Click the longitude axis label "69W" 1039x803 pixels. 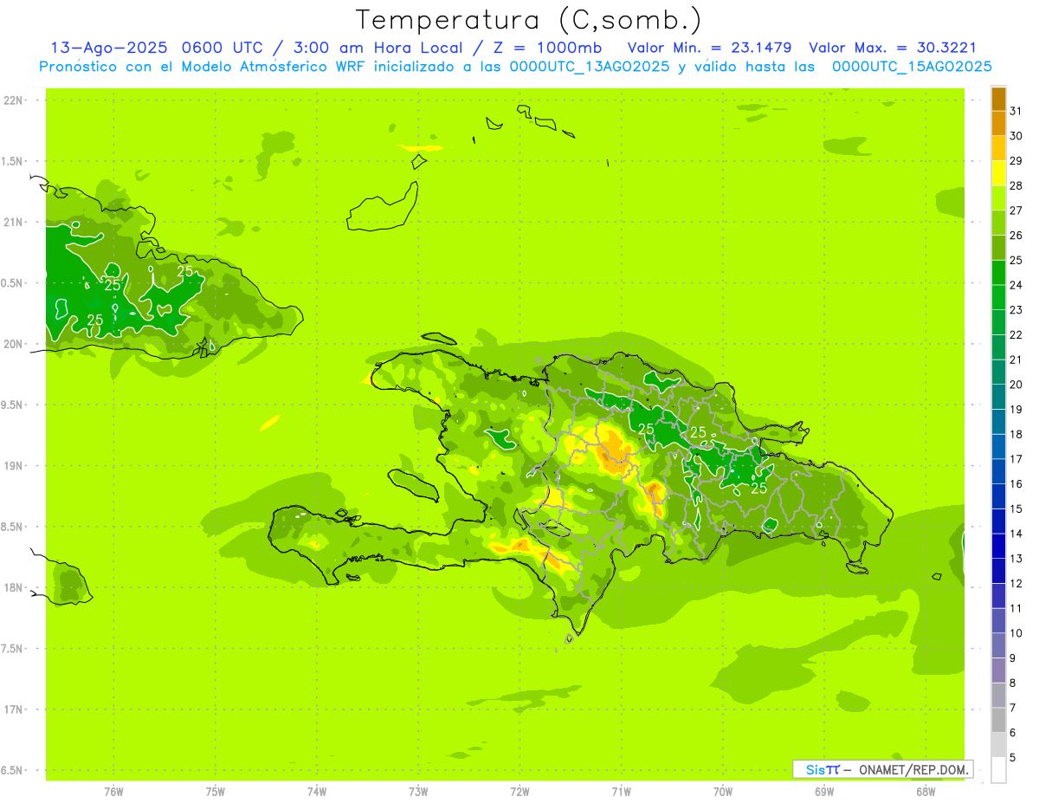coord(824,791)
